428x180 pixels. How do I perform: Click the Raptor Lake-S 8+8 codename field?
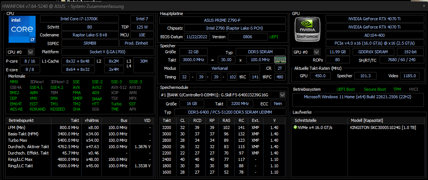[90, 35]
